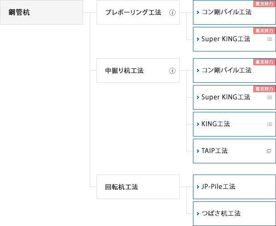Select the 回転杭工法 category box
The image size is (276, 226).
tap(138, 187)
